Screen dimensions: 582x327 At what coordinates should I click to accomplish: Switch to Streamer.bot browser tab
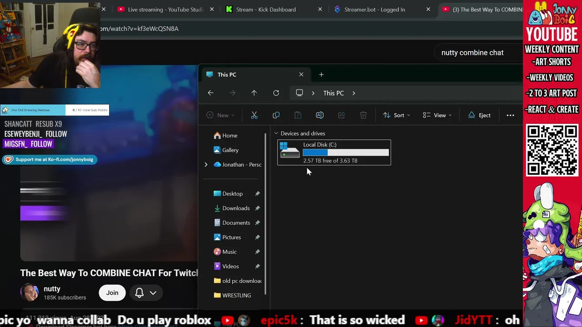[374, 10]
